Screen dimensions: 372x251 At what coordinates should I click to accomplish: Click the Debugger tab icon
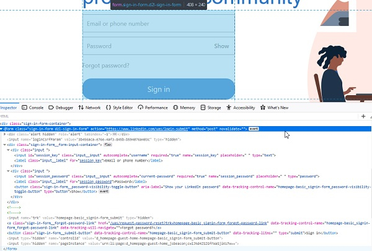tap(51, 108)
